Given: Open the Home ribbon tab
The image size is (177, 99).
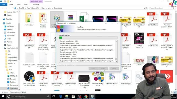Looking at the screenshot, I should click(11, 4).
